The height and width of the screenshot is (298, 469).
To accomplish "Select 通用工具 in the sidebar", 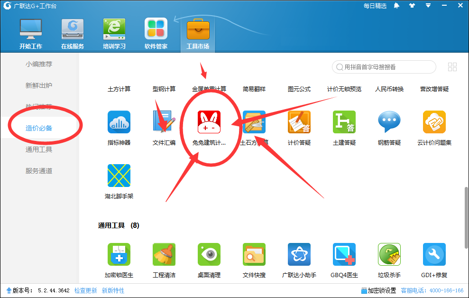I will (x=39, y=149).
